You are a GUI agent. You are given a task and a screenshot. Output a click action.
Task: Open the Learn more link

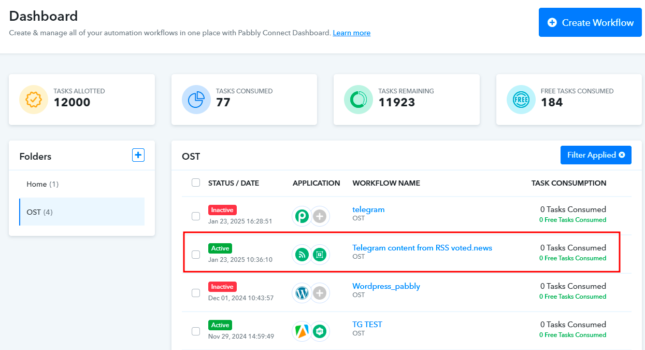coord(351,33)
